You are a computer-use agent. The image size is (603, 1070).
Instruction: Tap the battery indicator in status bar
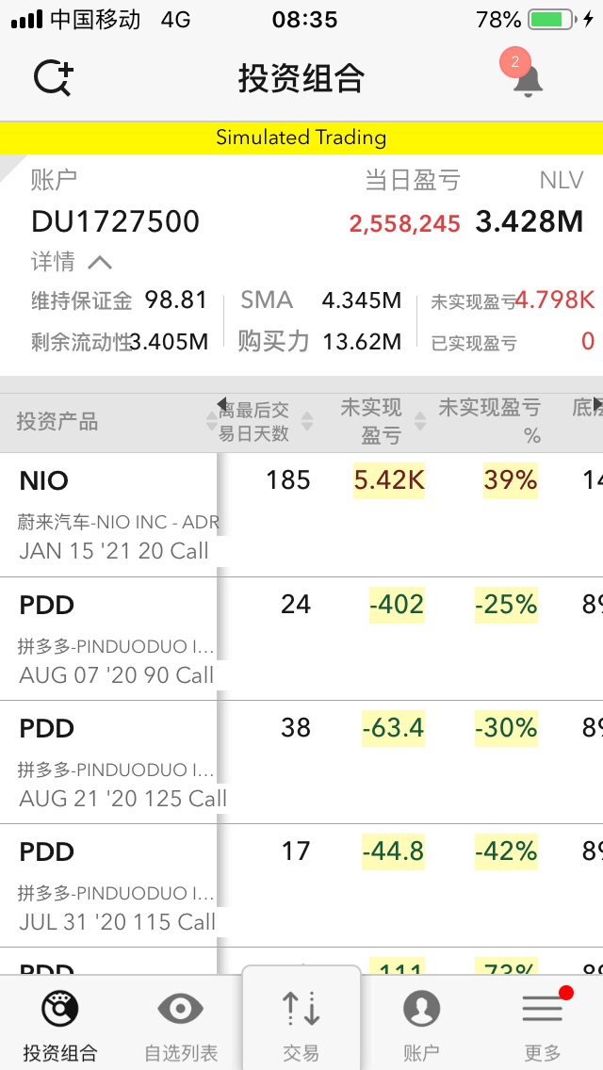[x=550, y=20]
